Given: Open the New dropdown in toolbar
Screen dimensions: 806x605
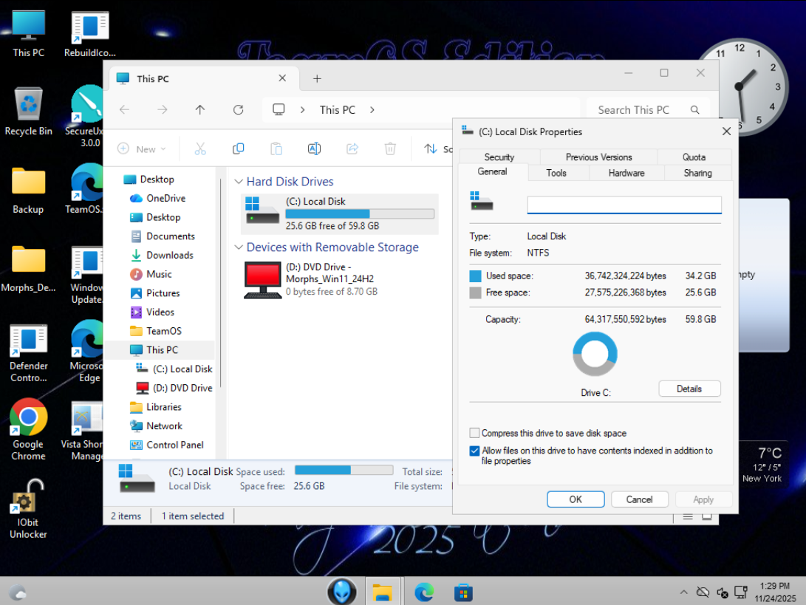Looking at the screenshot, I should [x=142, y=148].
